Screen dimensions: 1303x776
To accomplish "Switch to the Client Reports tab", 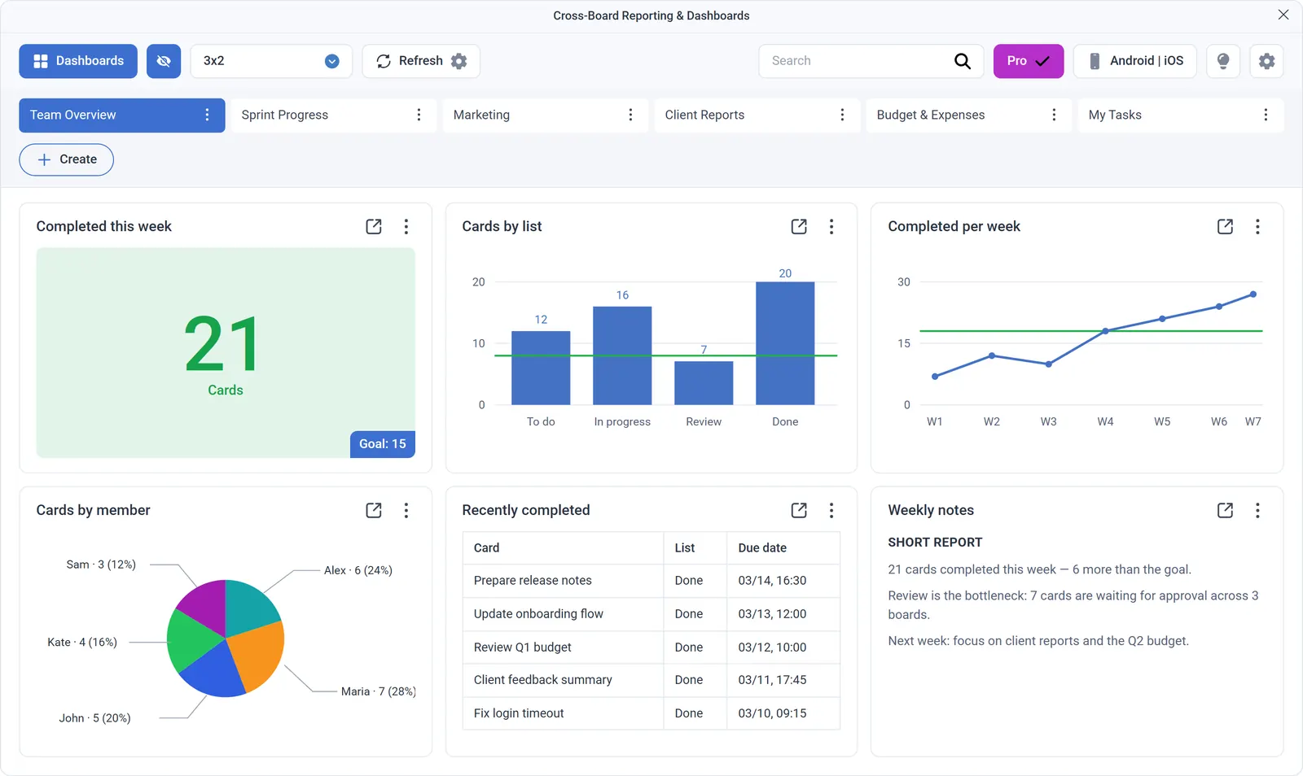I will 757,115.
